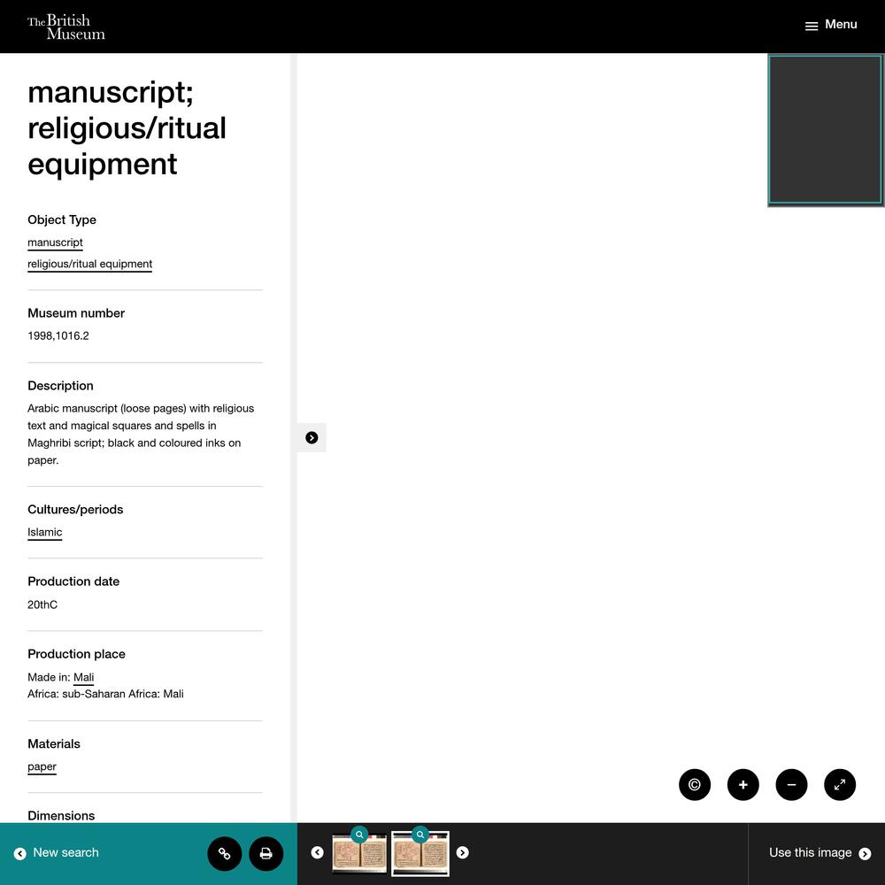Select the first manuscript thumbnail
The image size is (885, 885).
click(359, 855)
